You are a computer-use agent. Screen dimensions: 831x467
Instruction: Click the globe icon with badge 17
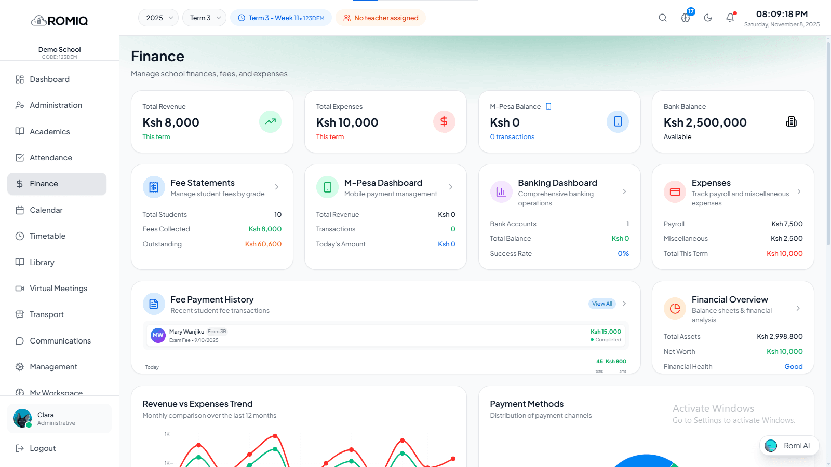point(686,18)
